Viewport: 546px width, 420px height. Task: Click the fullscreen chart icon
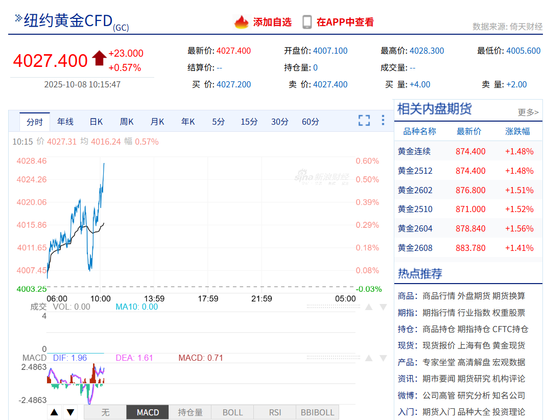pyautogui.click(x=364, y=121)
